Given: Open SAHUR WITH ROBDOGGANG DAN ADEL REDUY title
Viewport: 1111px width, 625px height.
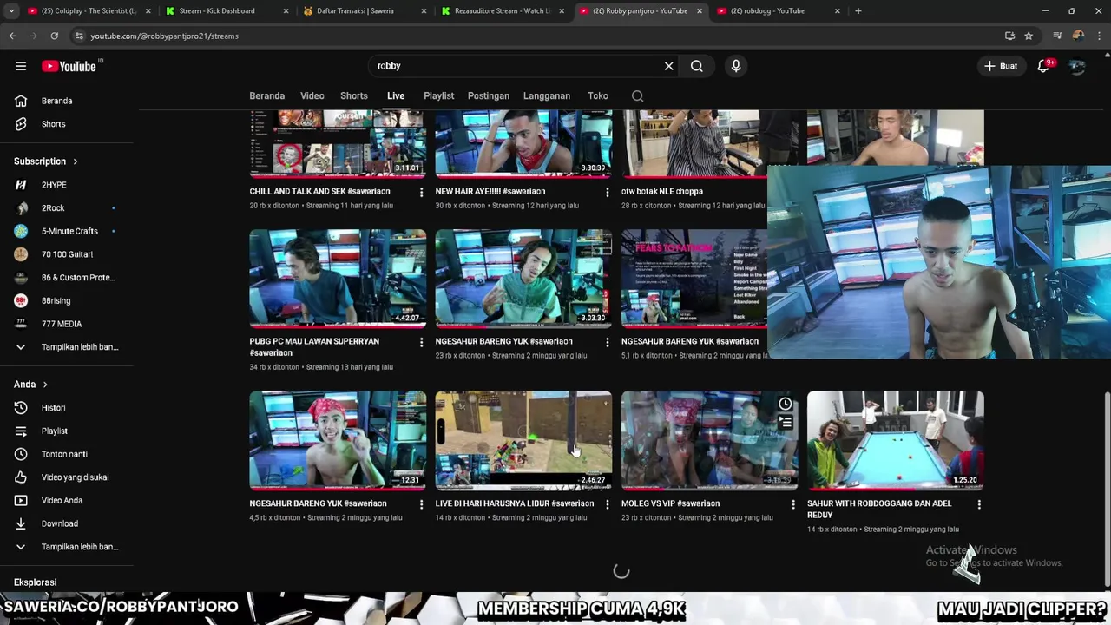Looking at the screenshot, I should 879,509.
